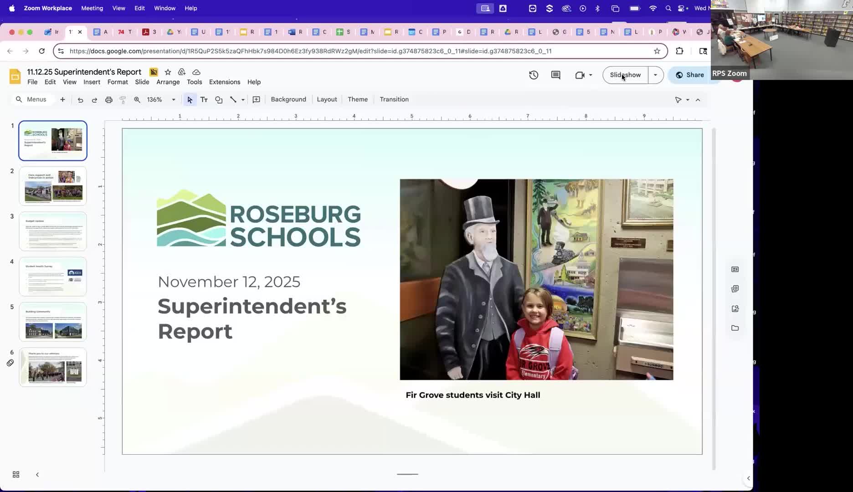853x492 pixels.
Task: Click the Transition button
Action: click(394, 99)
